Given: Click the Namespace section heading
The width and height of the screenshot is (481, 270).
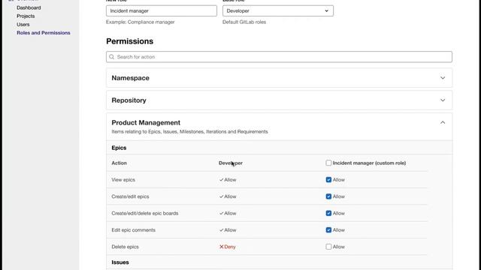Looking at the screenshot, I should [x=130, y=78].
